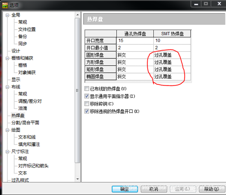Click the PADS application icon in title bar
The width and height of the screenshot is (226, 195).
(x=5, y=5)
